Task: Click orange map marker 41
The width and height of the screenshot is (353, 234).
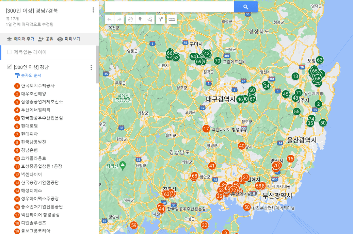Action: coord(212,166)
